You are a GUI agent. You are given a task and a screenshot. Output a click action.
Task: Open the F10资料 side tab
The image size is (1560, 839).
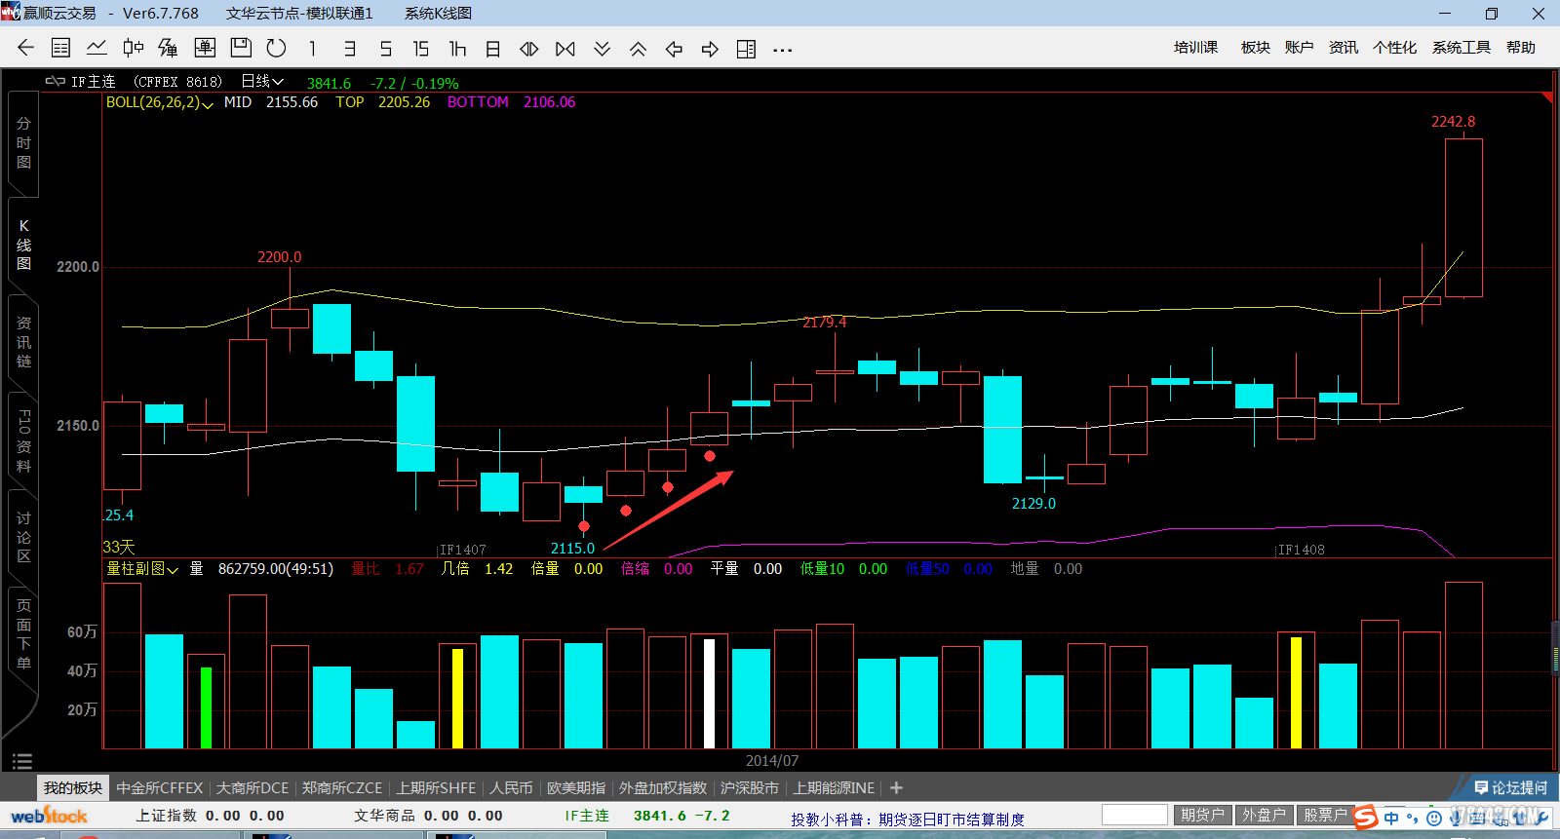(x=23, y=440)
